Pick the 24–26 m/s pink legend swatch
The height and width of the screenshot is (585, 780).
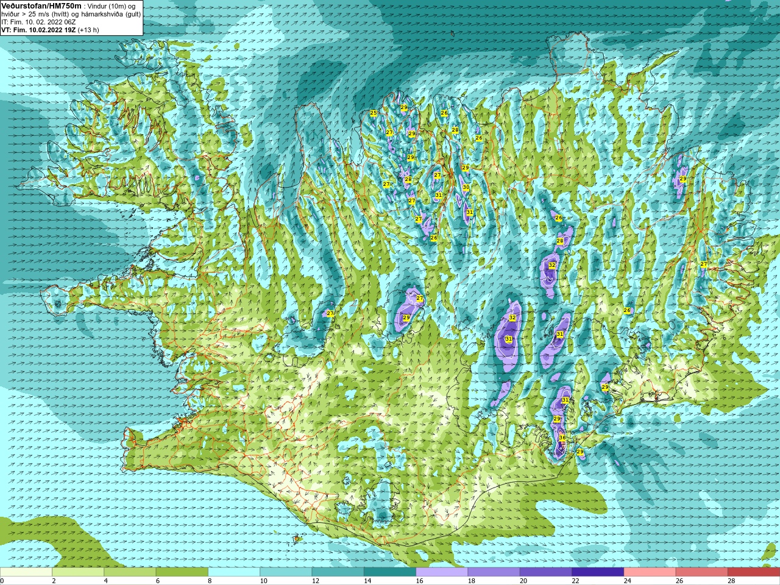[x=650, y=572]
